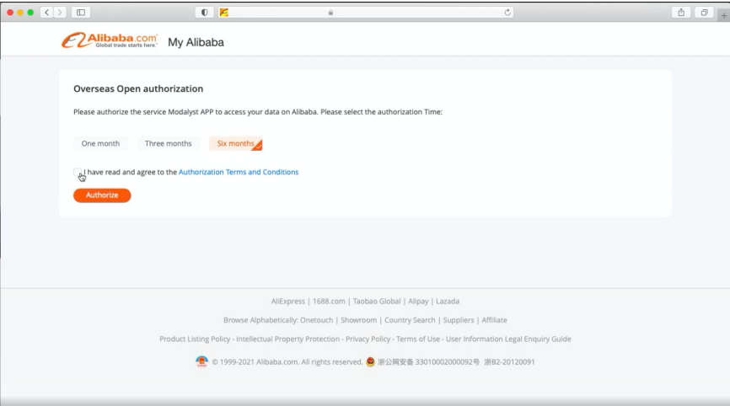Click the orange Authorize button
Screen dimensions: 730x406
[x=102, y=195]
